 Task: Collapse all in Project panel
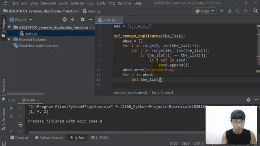click(x=72, y=20)
